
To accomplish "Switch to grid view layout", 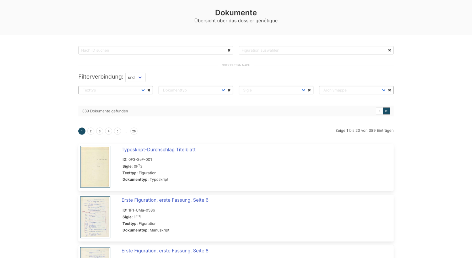I will tap(379, 111).
